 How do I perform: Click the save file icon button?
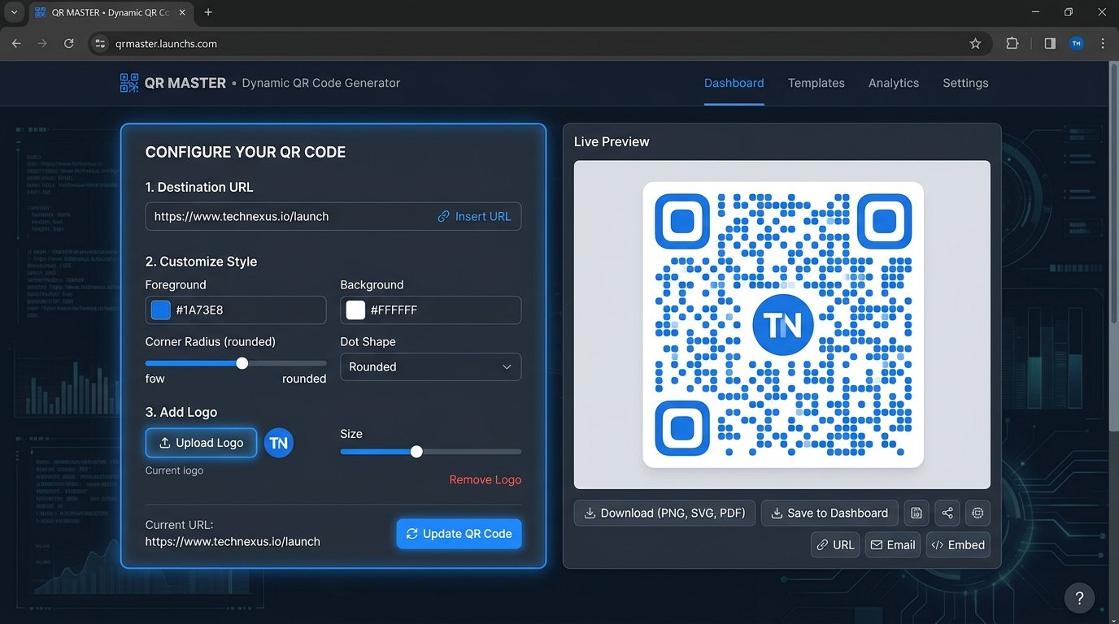pos(917,513)
